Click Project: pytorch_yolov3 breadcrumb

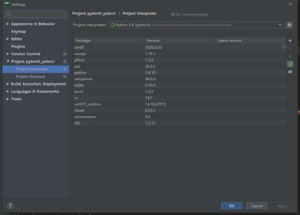(x=94, y=14)
